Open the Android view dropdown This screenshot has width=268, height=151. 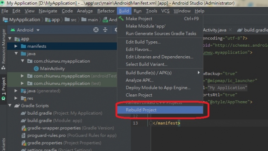tap(38, 30)
